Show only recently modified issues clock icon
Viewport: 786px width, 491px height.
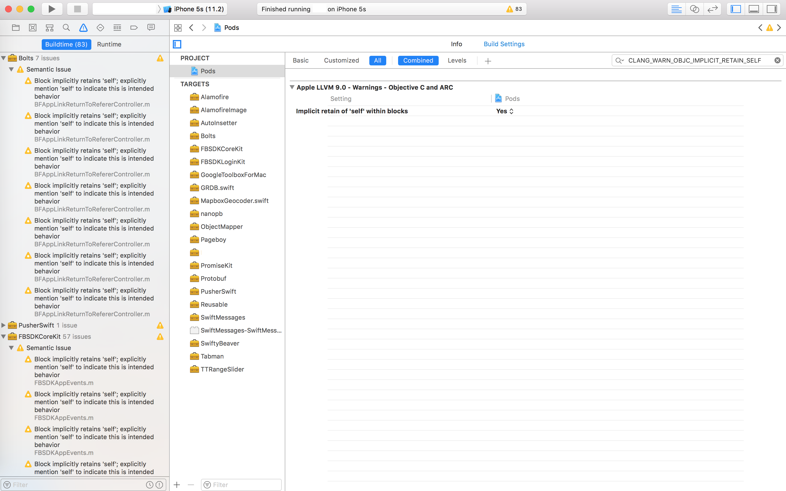click(149, 485)
